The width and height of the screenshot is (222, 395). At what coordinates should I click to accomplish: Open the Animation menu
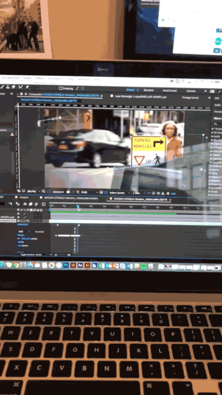[55, 78]
